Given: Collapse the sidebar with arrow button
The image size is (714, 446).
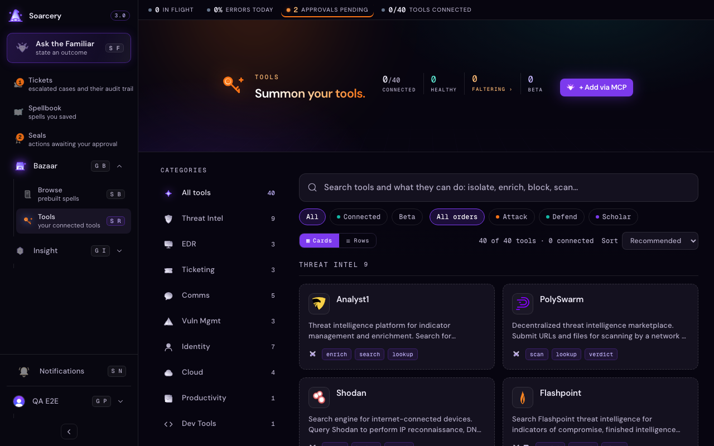Looking at the screenshot, I should [x=69, y=432].
